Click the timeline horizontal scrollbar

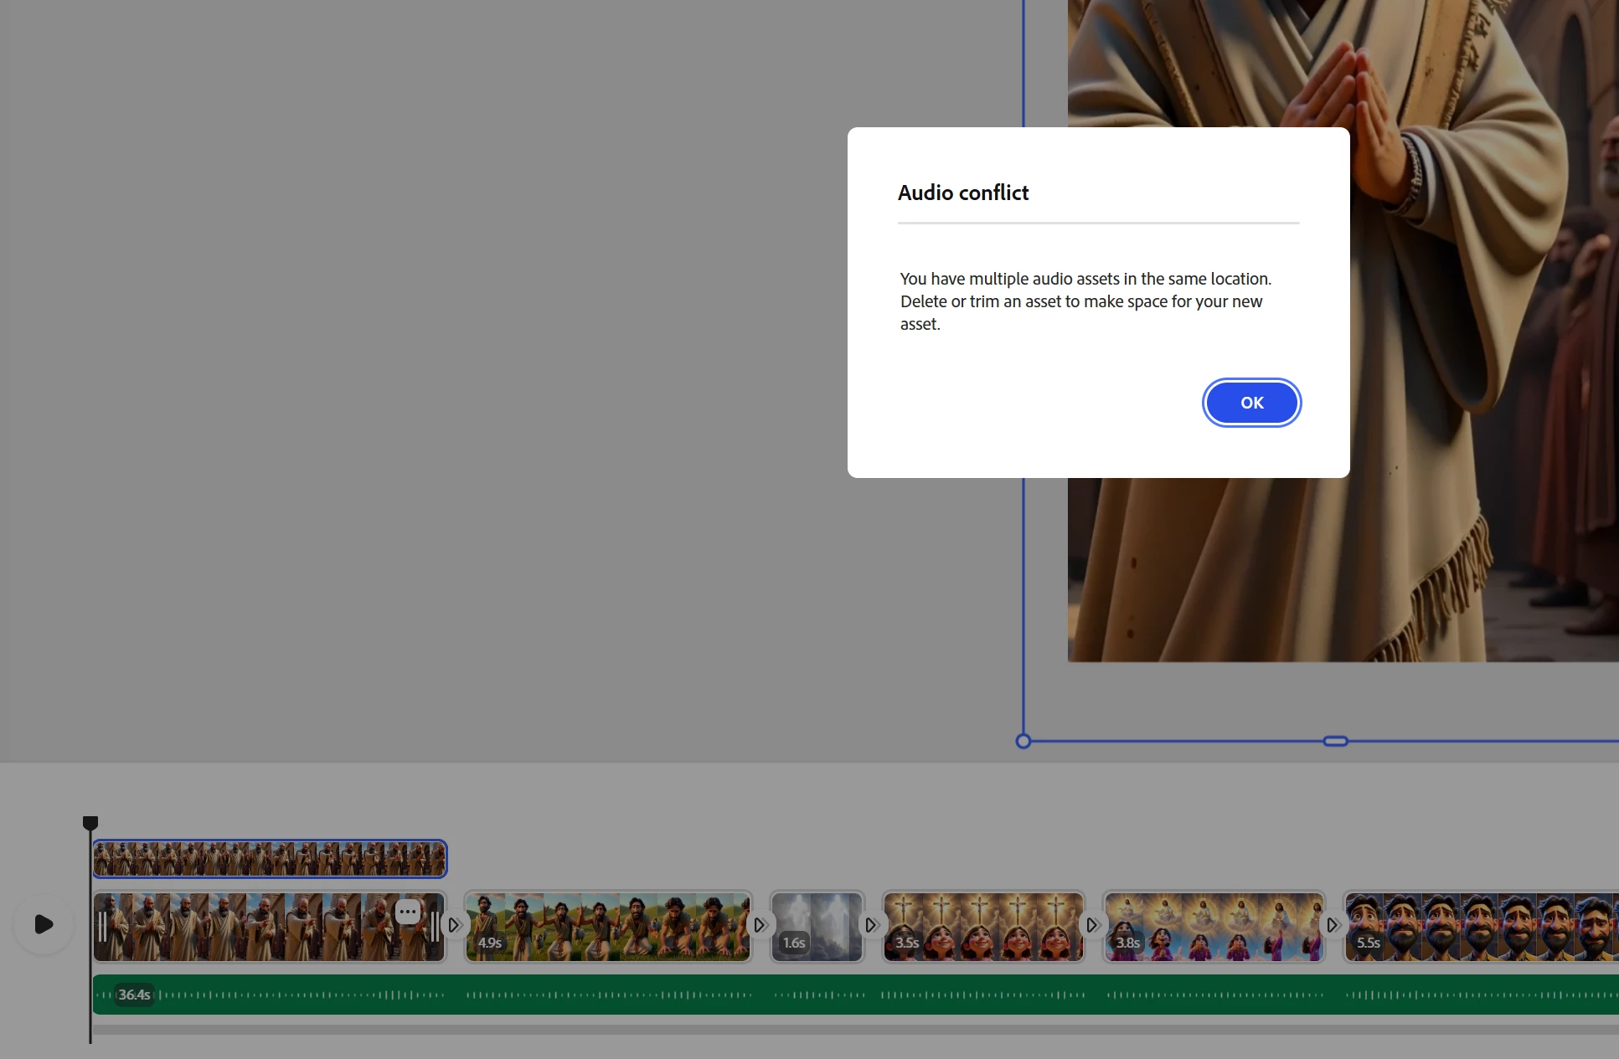838,1030
